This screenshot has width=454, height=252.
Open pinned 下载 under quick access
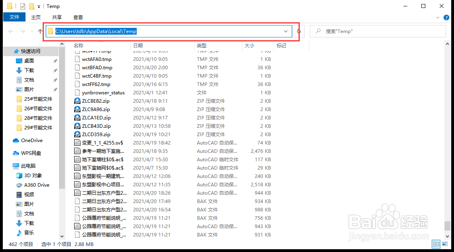coord(29,70)
